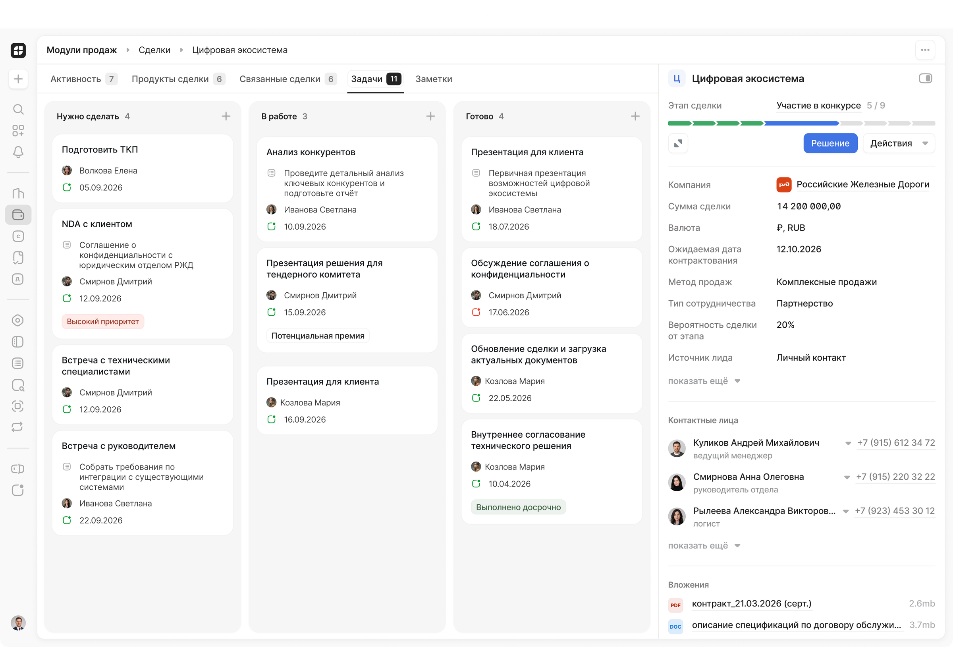Toggle the side panel switch near the deal title
The width and height of the screenshot is (953, 647).
click(925, 78)
